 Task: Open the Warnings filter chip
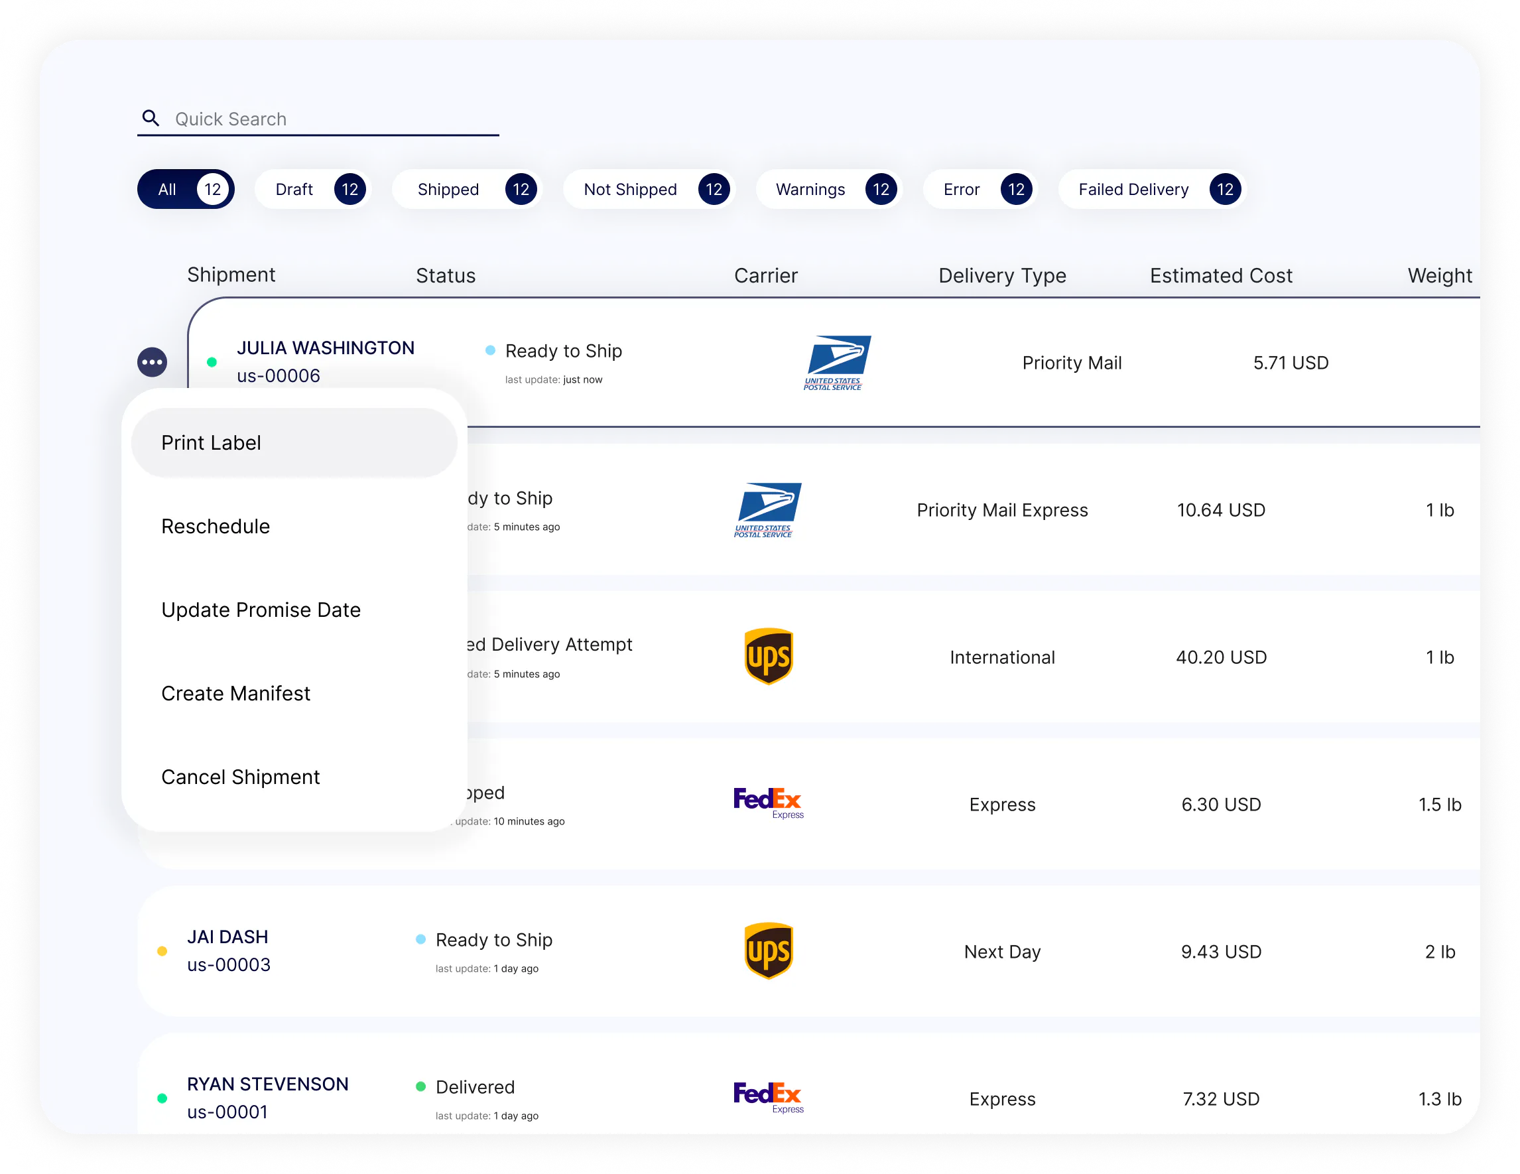(829, 189)
